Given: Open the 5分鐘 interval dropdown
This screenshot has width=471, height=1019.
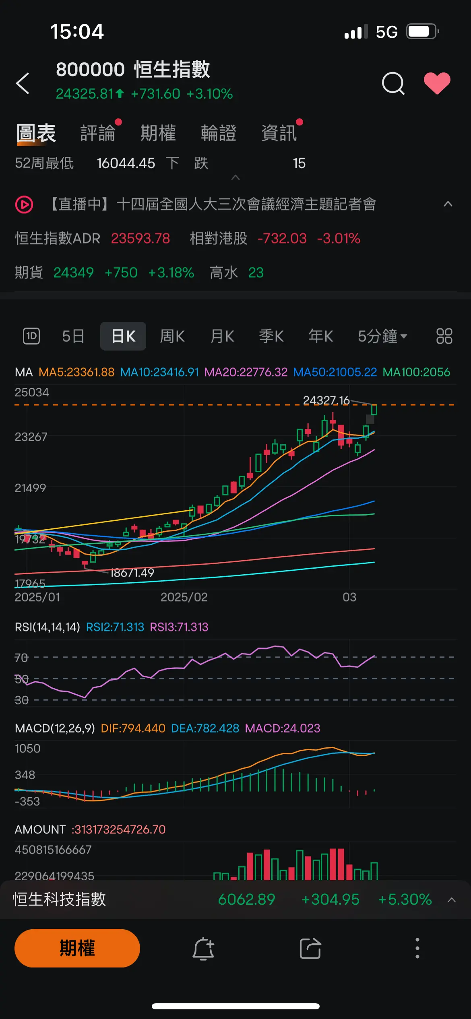Looking at the screenshot, I should tap(382, 336).
